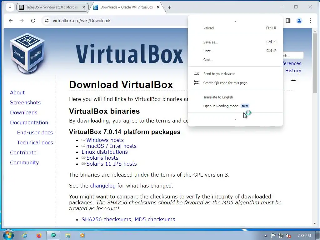Toggle the browser side panel icon
The height and width of the screenshot is (240, 320).
(x=288, y=21)
